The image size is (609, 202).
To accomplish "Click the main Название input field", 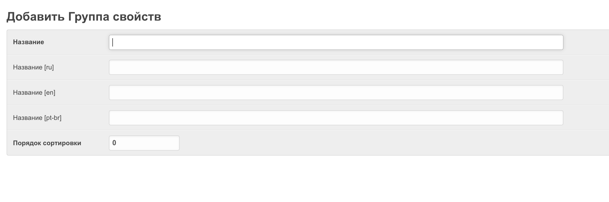I will [x=336, y=43].
